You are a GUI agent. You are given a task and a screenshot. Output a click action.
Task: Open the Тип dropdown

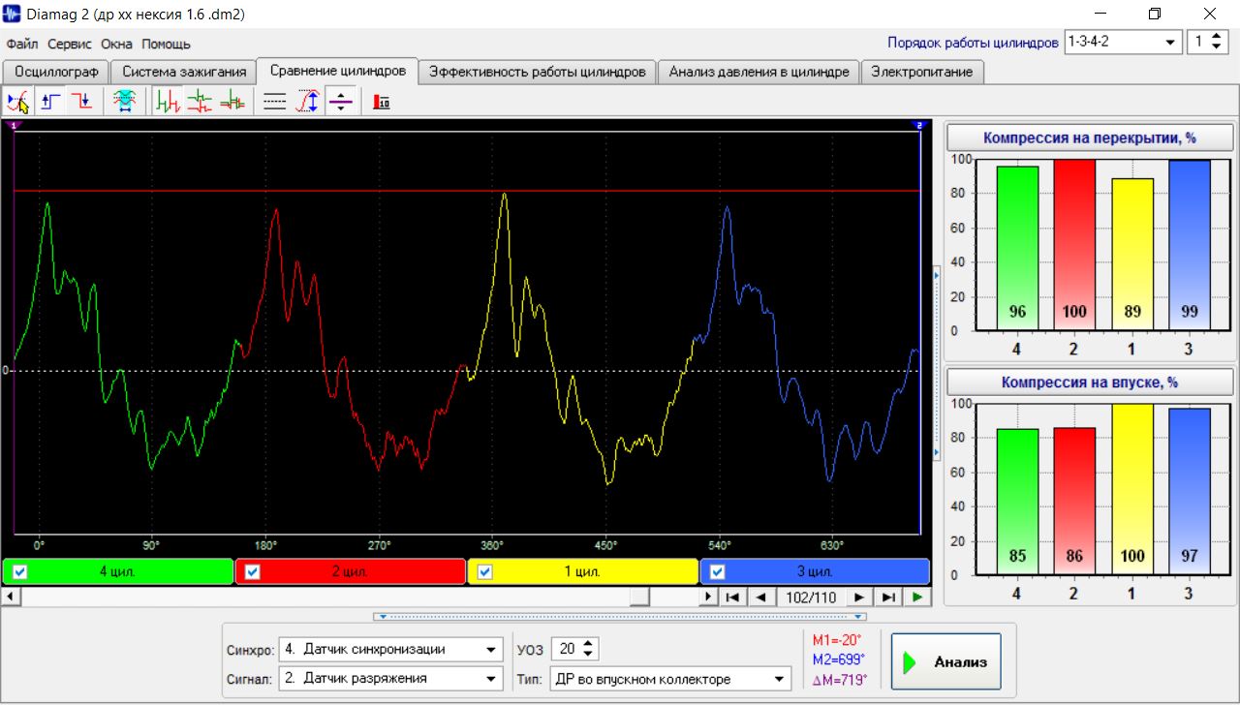780,679
